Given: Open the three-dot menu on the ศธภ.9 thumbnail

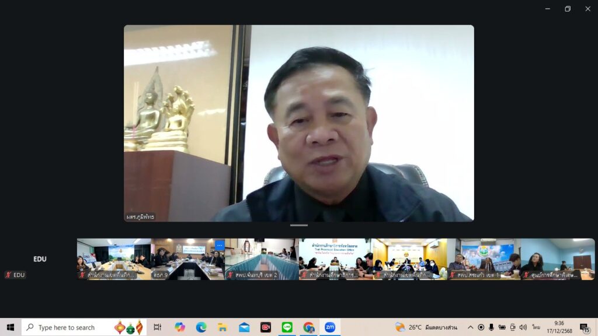Looking at the screenshot, I should [220, 245].
